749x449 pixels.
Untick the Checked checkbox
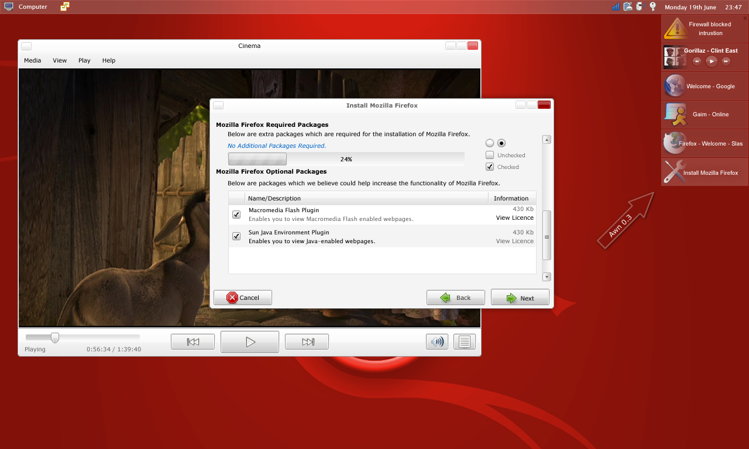point(490,167)
